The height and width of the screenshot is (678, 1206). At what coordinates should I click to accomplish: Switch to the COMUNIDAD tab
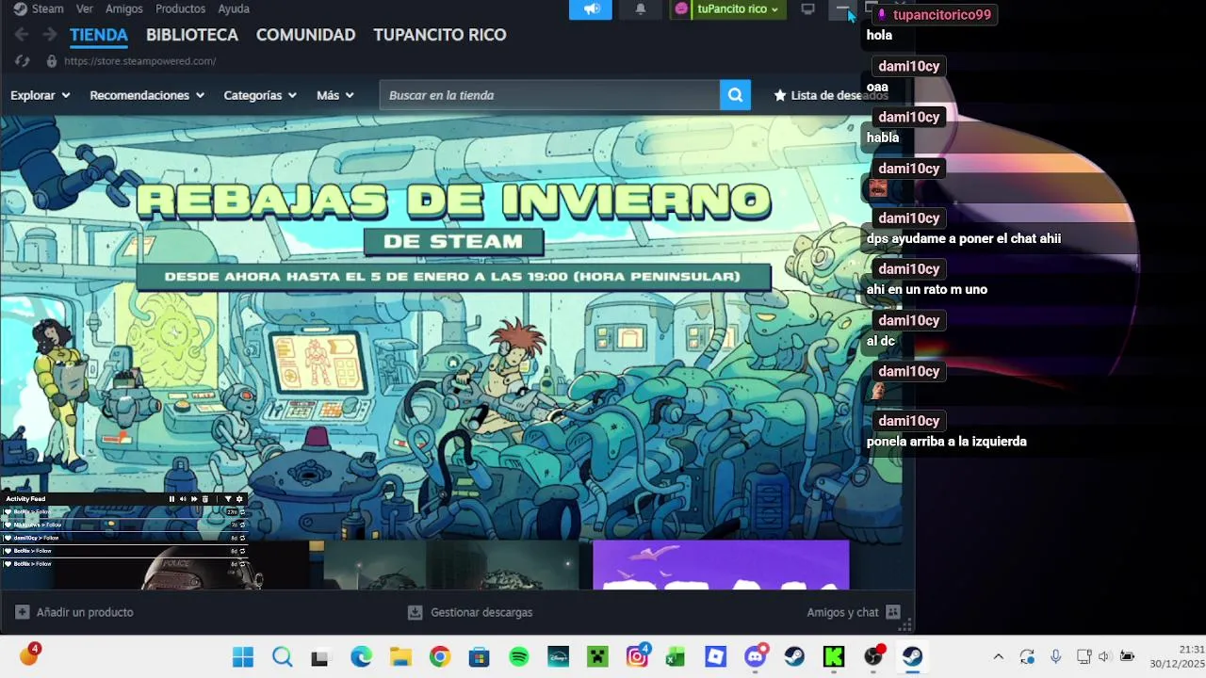(x=305, y=35)
